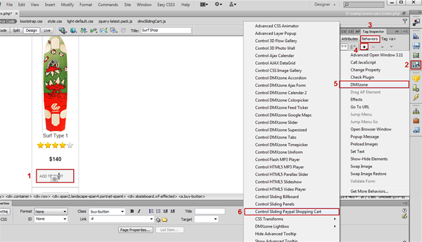This screenshot has height=242, width=422.
Task: Select the ADD TO CART button element
Action: (55, 176)
